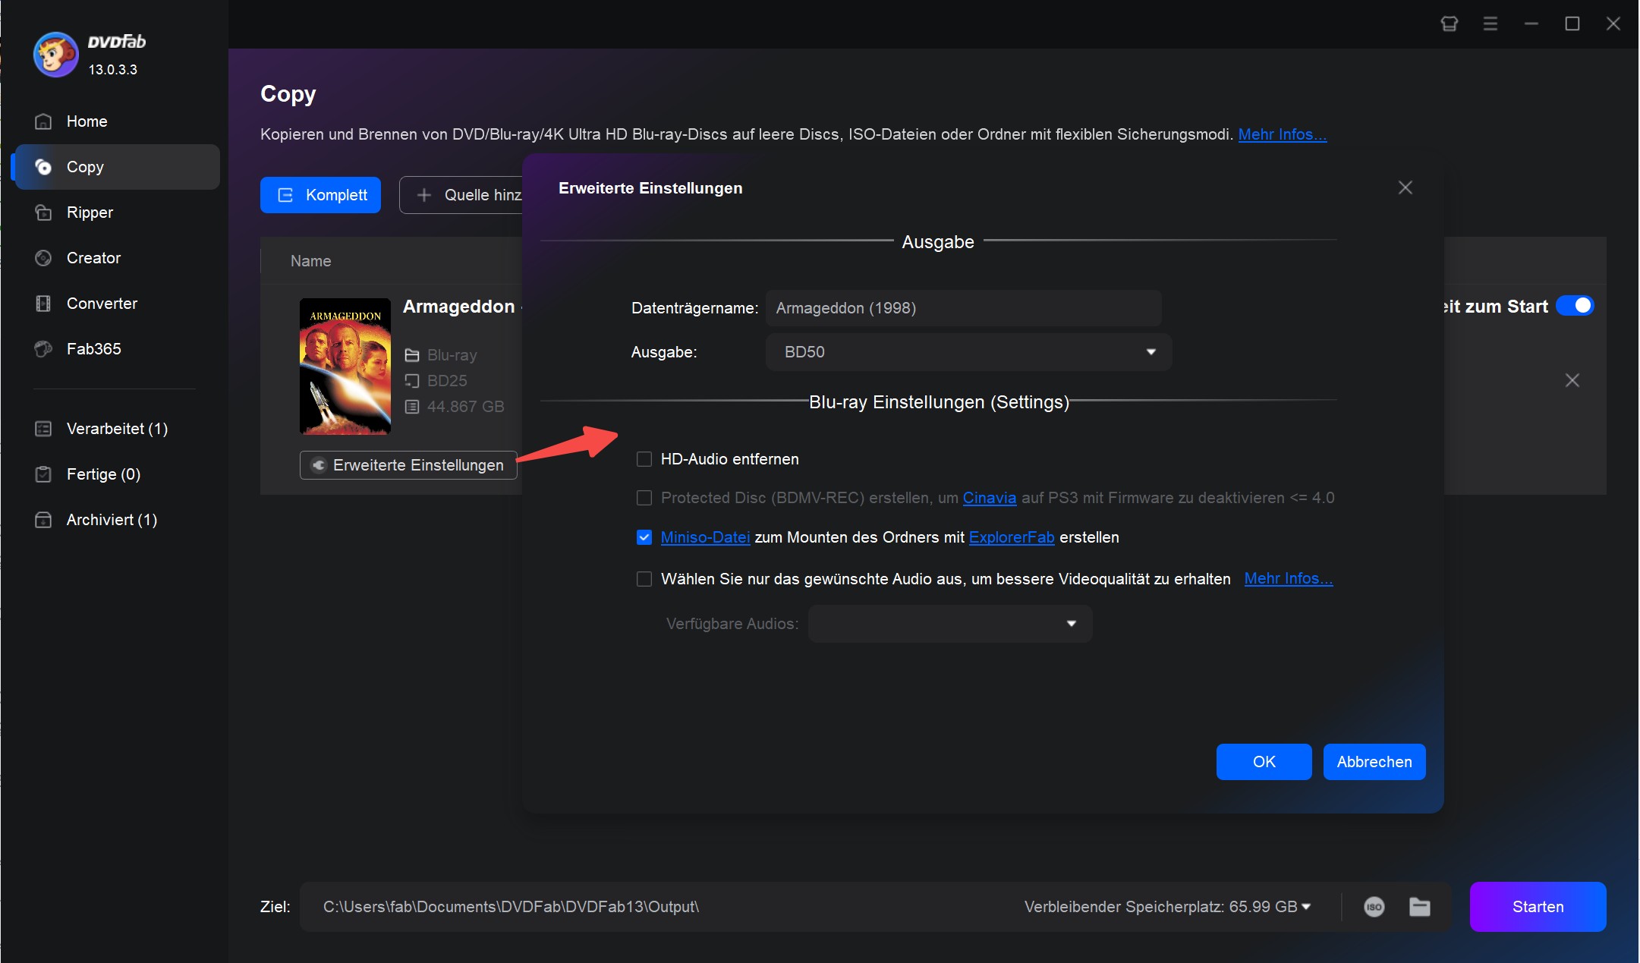Open the DVDFab store icon in title bar
Viewport: 1640px width, 963px height.
pos(1450,24)
